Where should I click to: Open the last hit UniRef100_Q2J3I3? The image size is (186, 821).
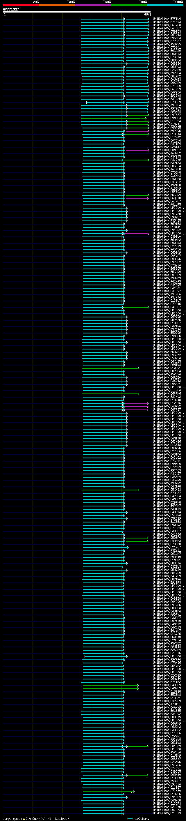click(x=167, y=813)
